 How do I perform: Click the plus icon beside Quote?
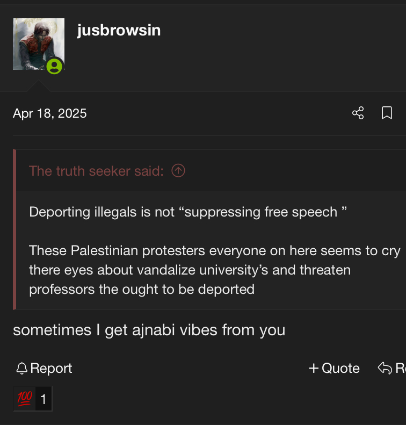pyautogui.click(x=314, y=369)
